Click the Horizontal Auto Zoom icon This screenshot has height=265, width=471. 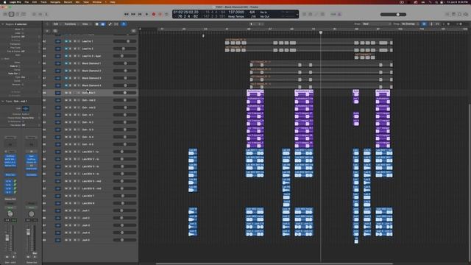click(437, 24)
